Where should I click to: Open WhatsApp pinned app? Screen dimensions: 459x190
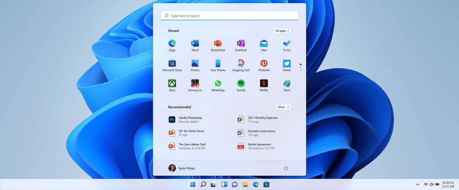218,85
